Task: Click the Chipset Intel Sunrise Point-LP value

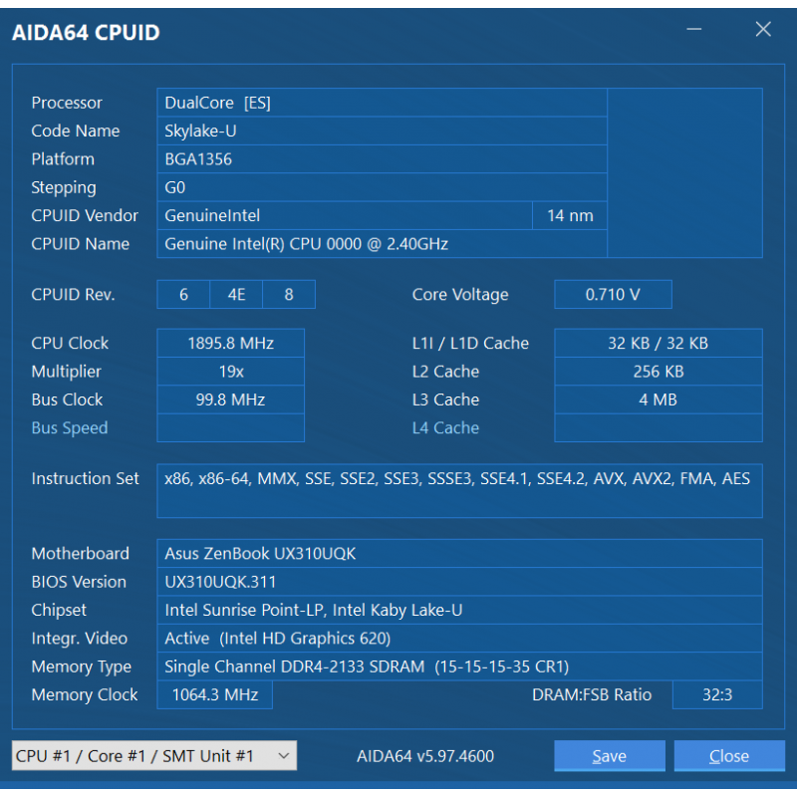Action: [x=459, y=610]
